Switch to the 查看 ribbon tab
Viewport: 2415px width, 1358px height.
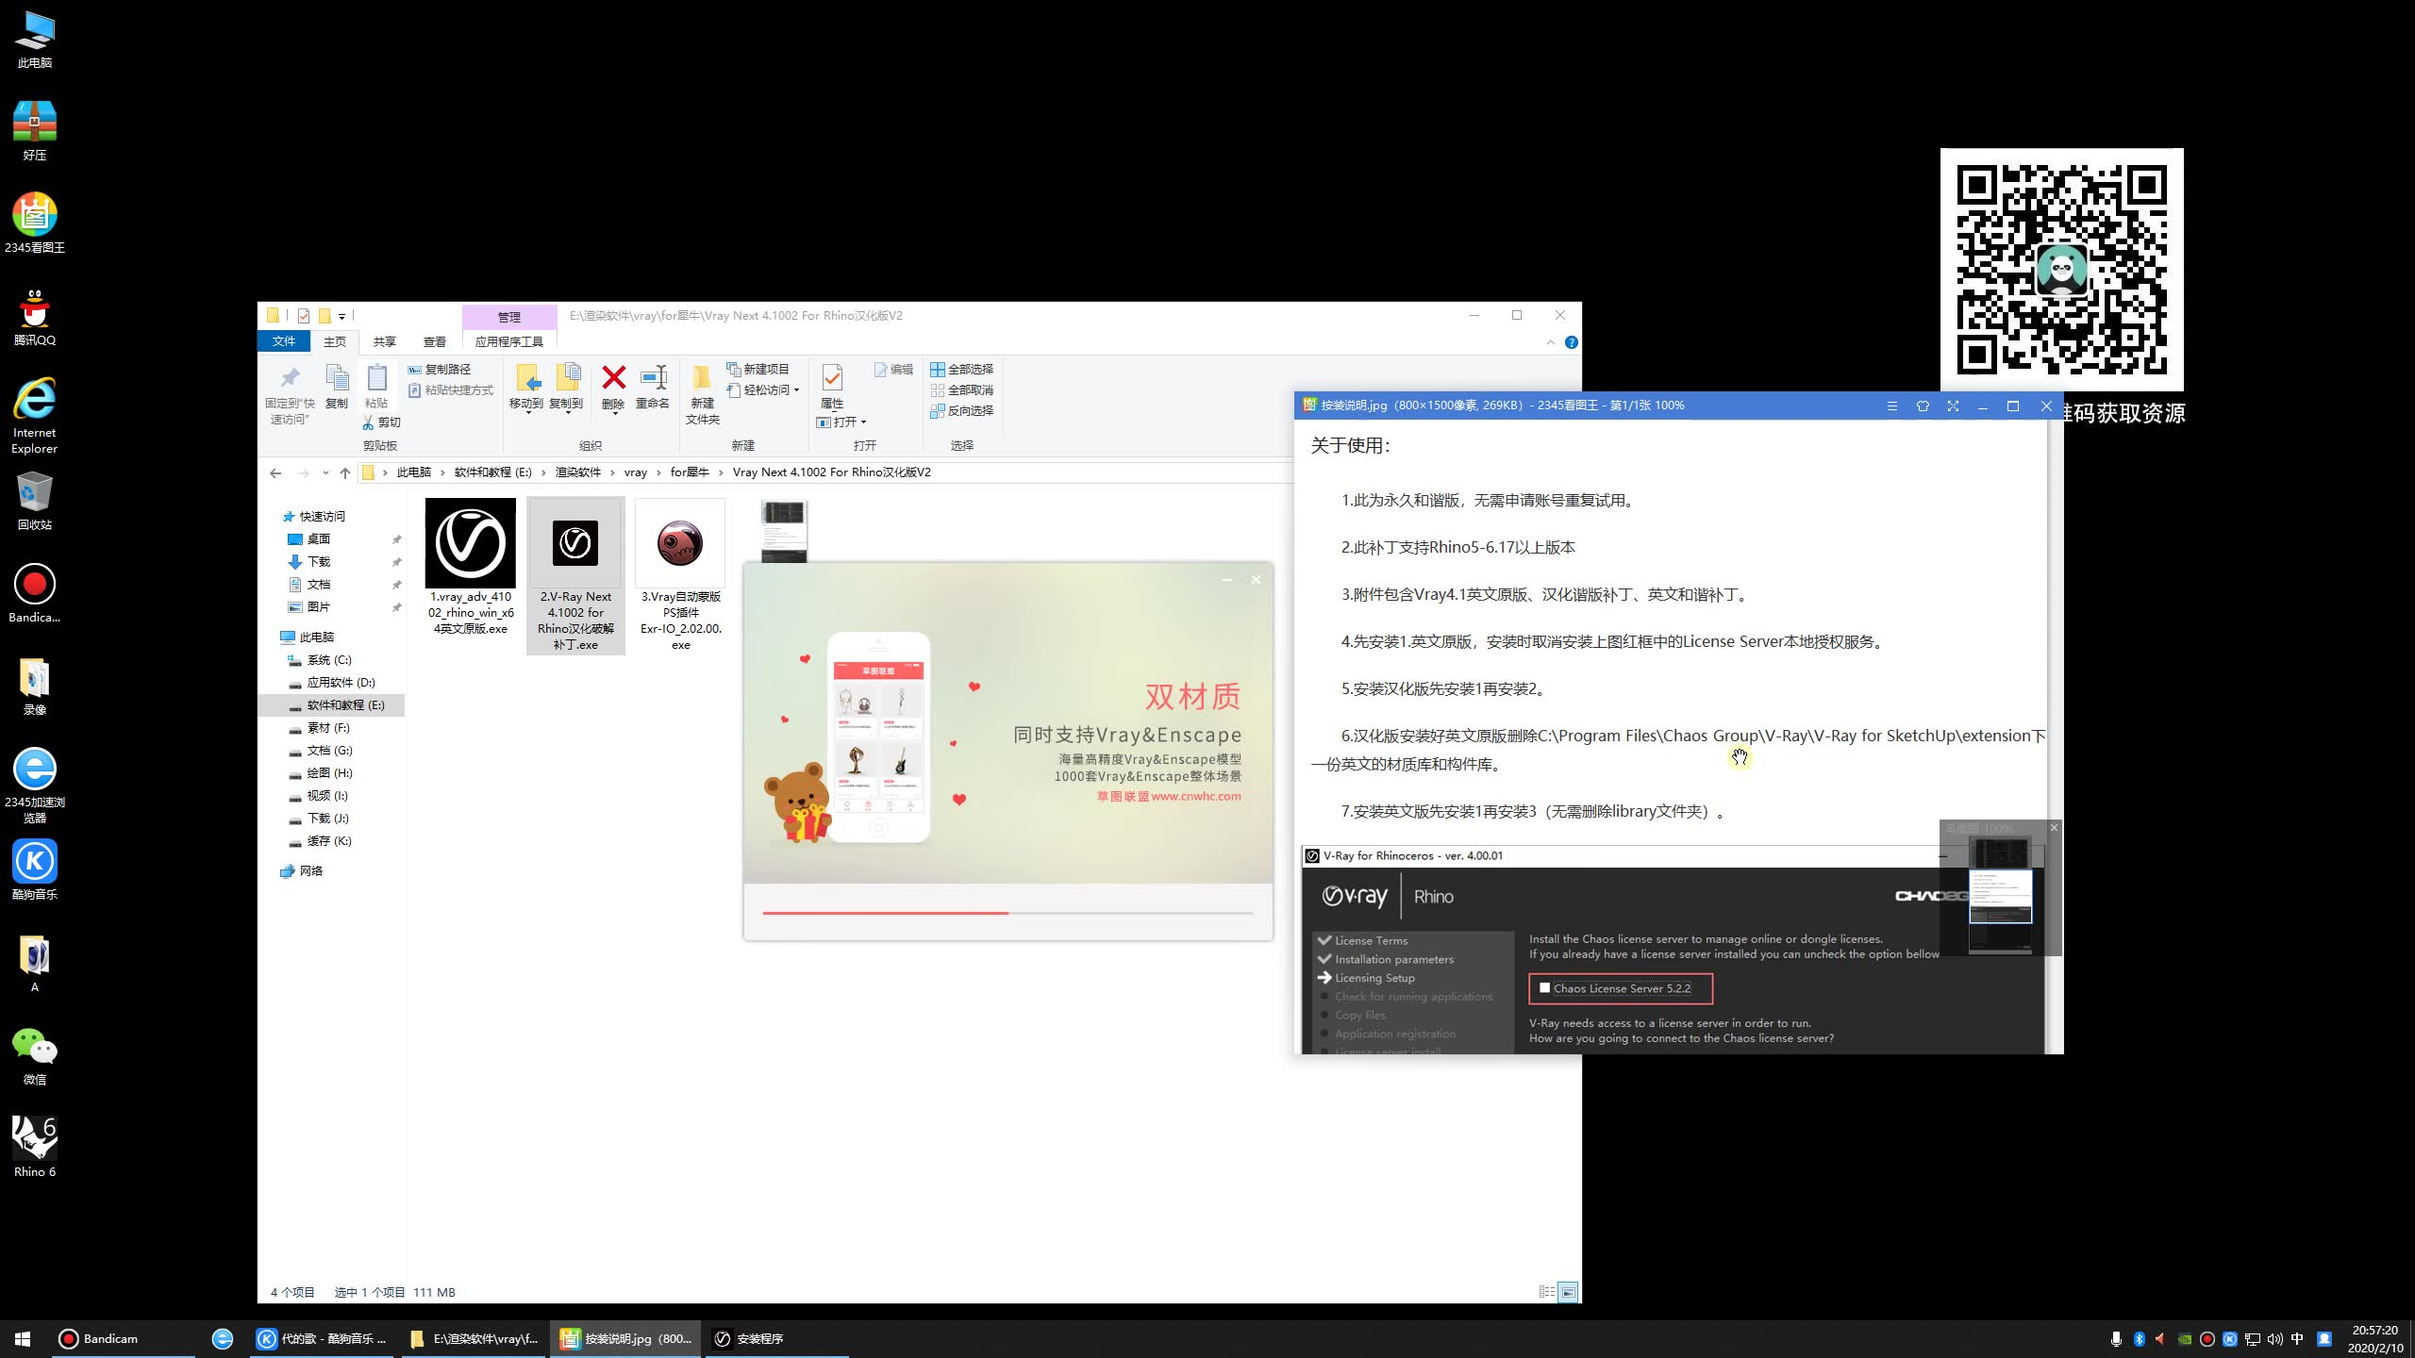pos(435,341)
